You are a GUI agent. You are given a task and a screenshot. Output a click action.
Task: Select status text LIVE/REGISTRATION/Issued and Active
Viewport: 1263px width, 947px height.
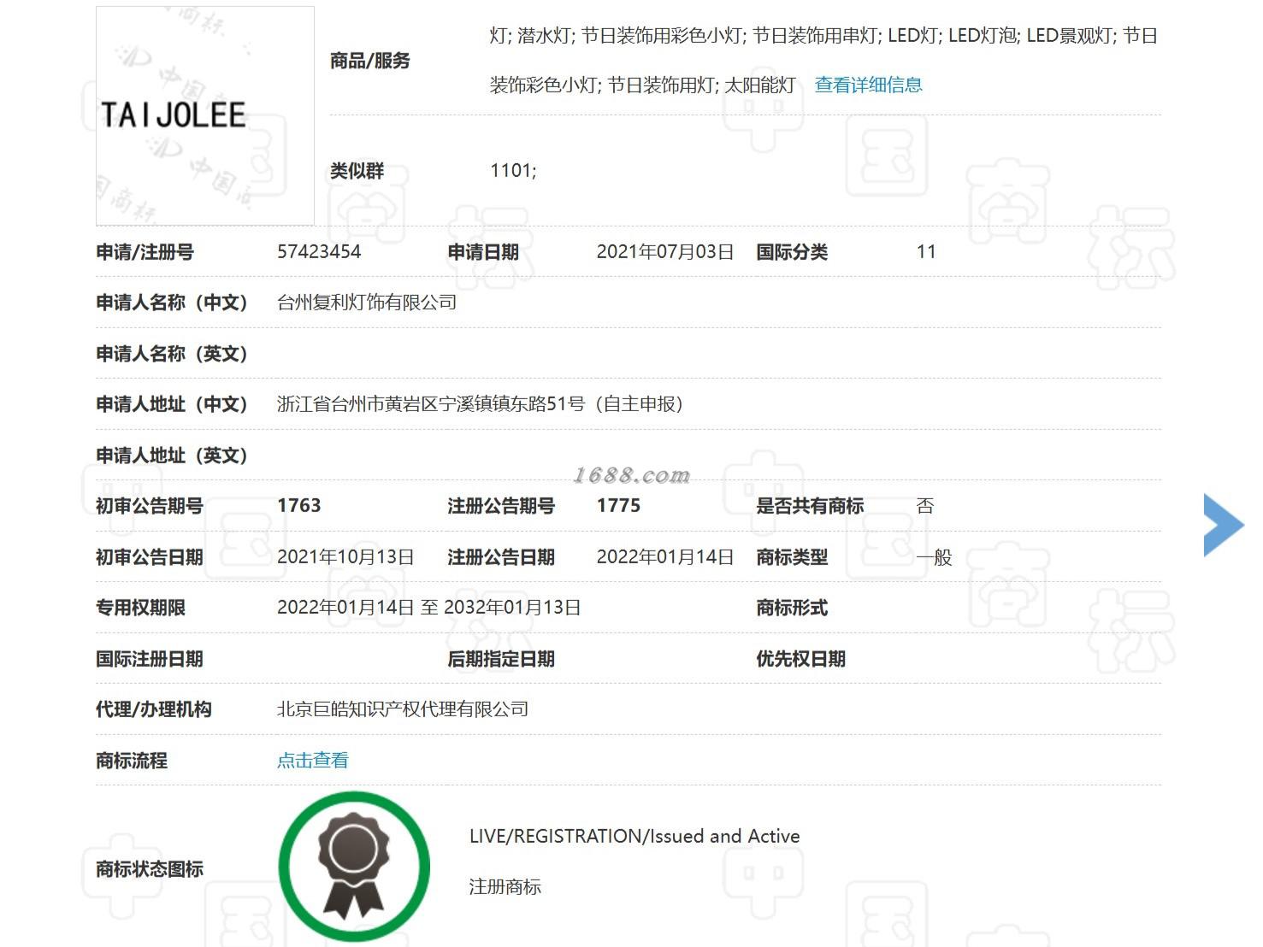coord(634,836)
